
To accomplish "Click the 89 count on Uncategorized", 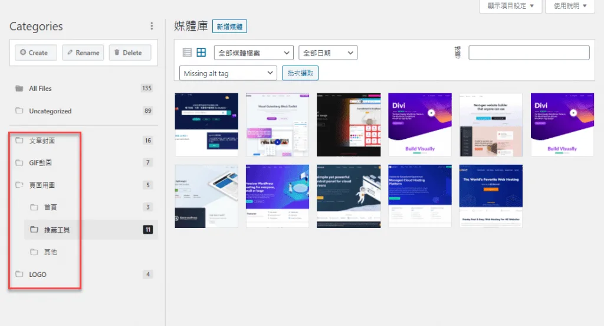I will pos(148,110).
